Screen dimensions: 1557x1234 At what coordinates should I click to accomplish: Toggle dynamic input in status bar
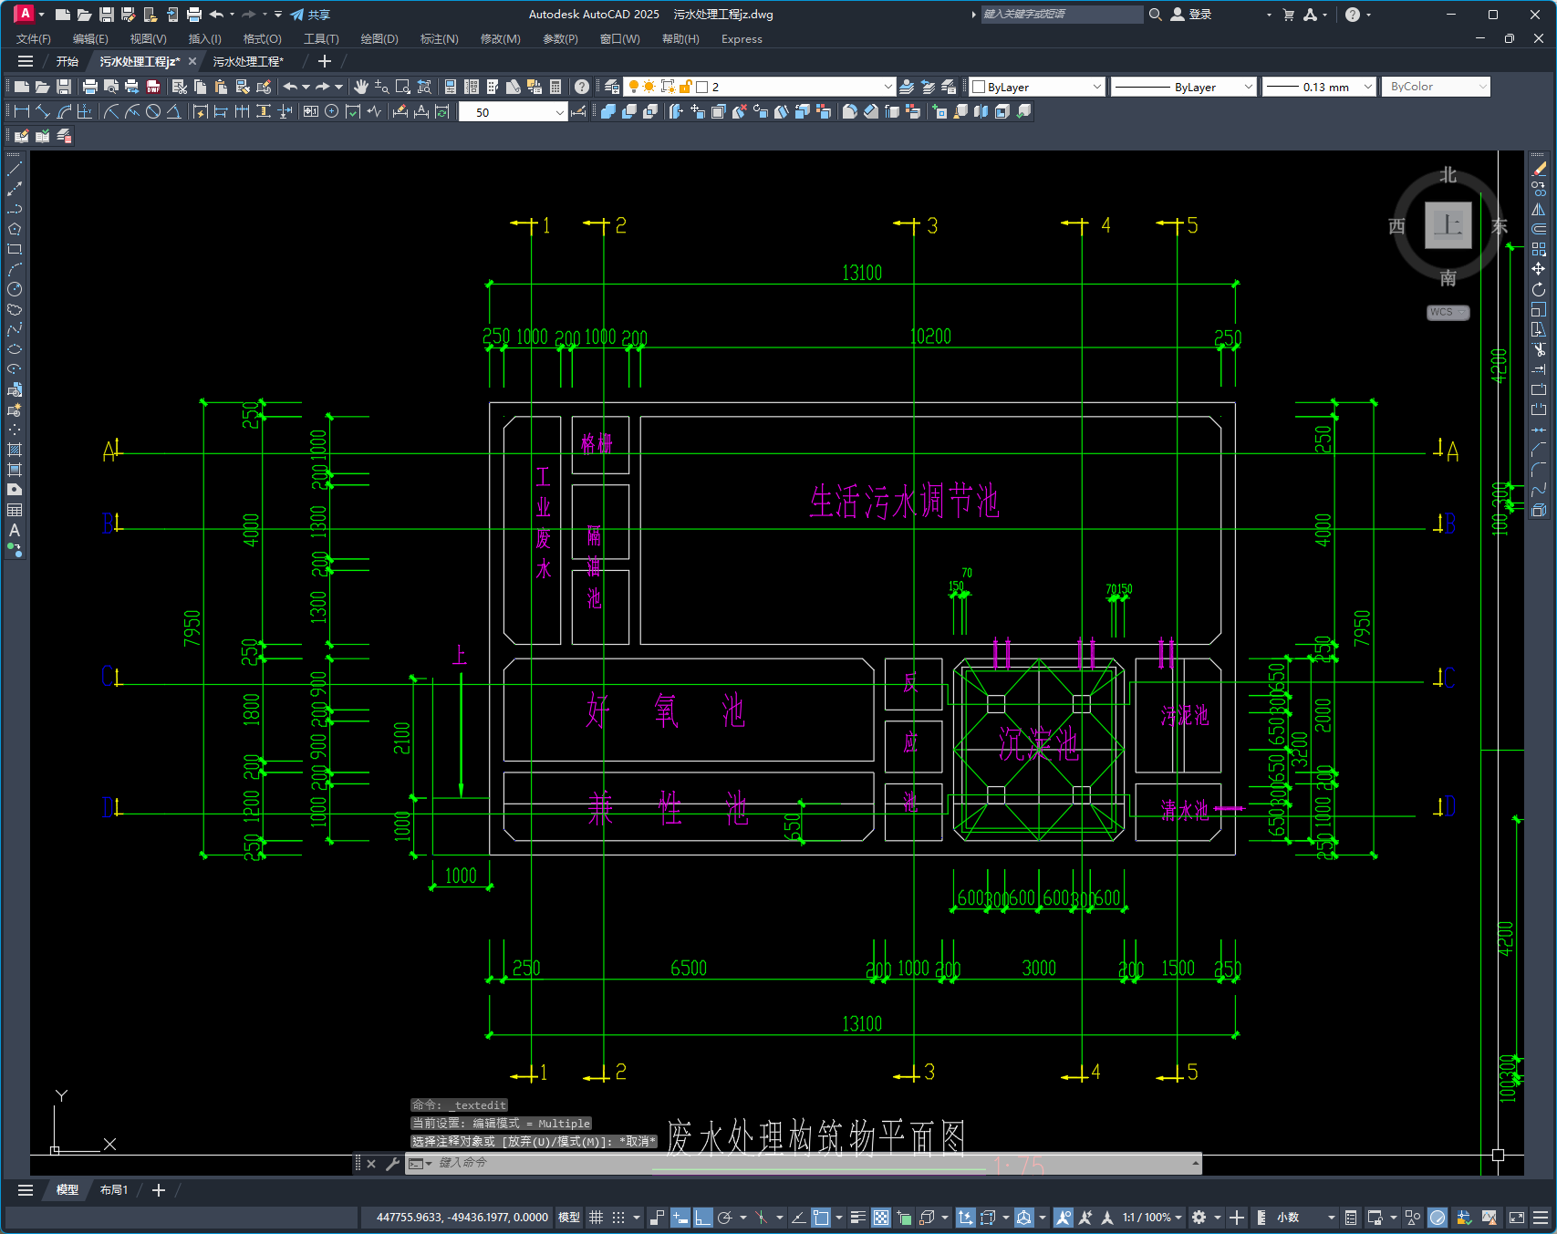click(x=680, y=1218)
